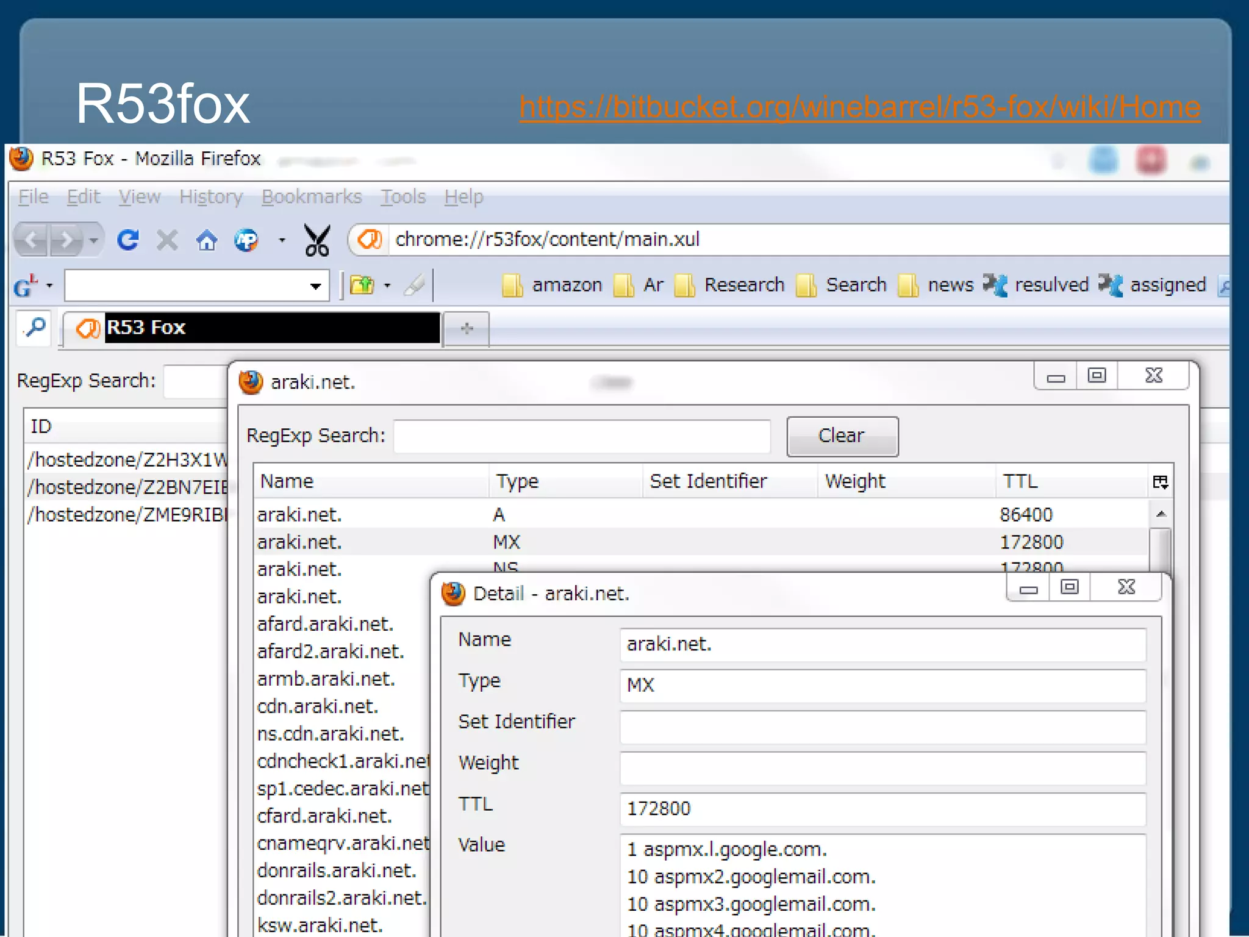The height and width of the screenshot is (937, 1249).
Task: Open the dropdown arrow next to globe icon
Action: tap(282, 240)
